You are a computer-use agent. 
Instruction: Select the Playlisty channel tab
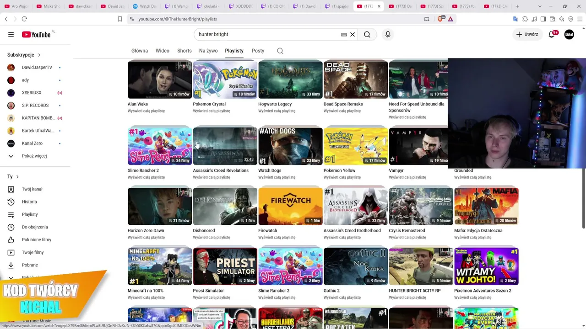[234, 51]
